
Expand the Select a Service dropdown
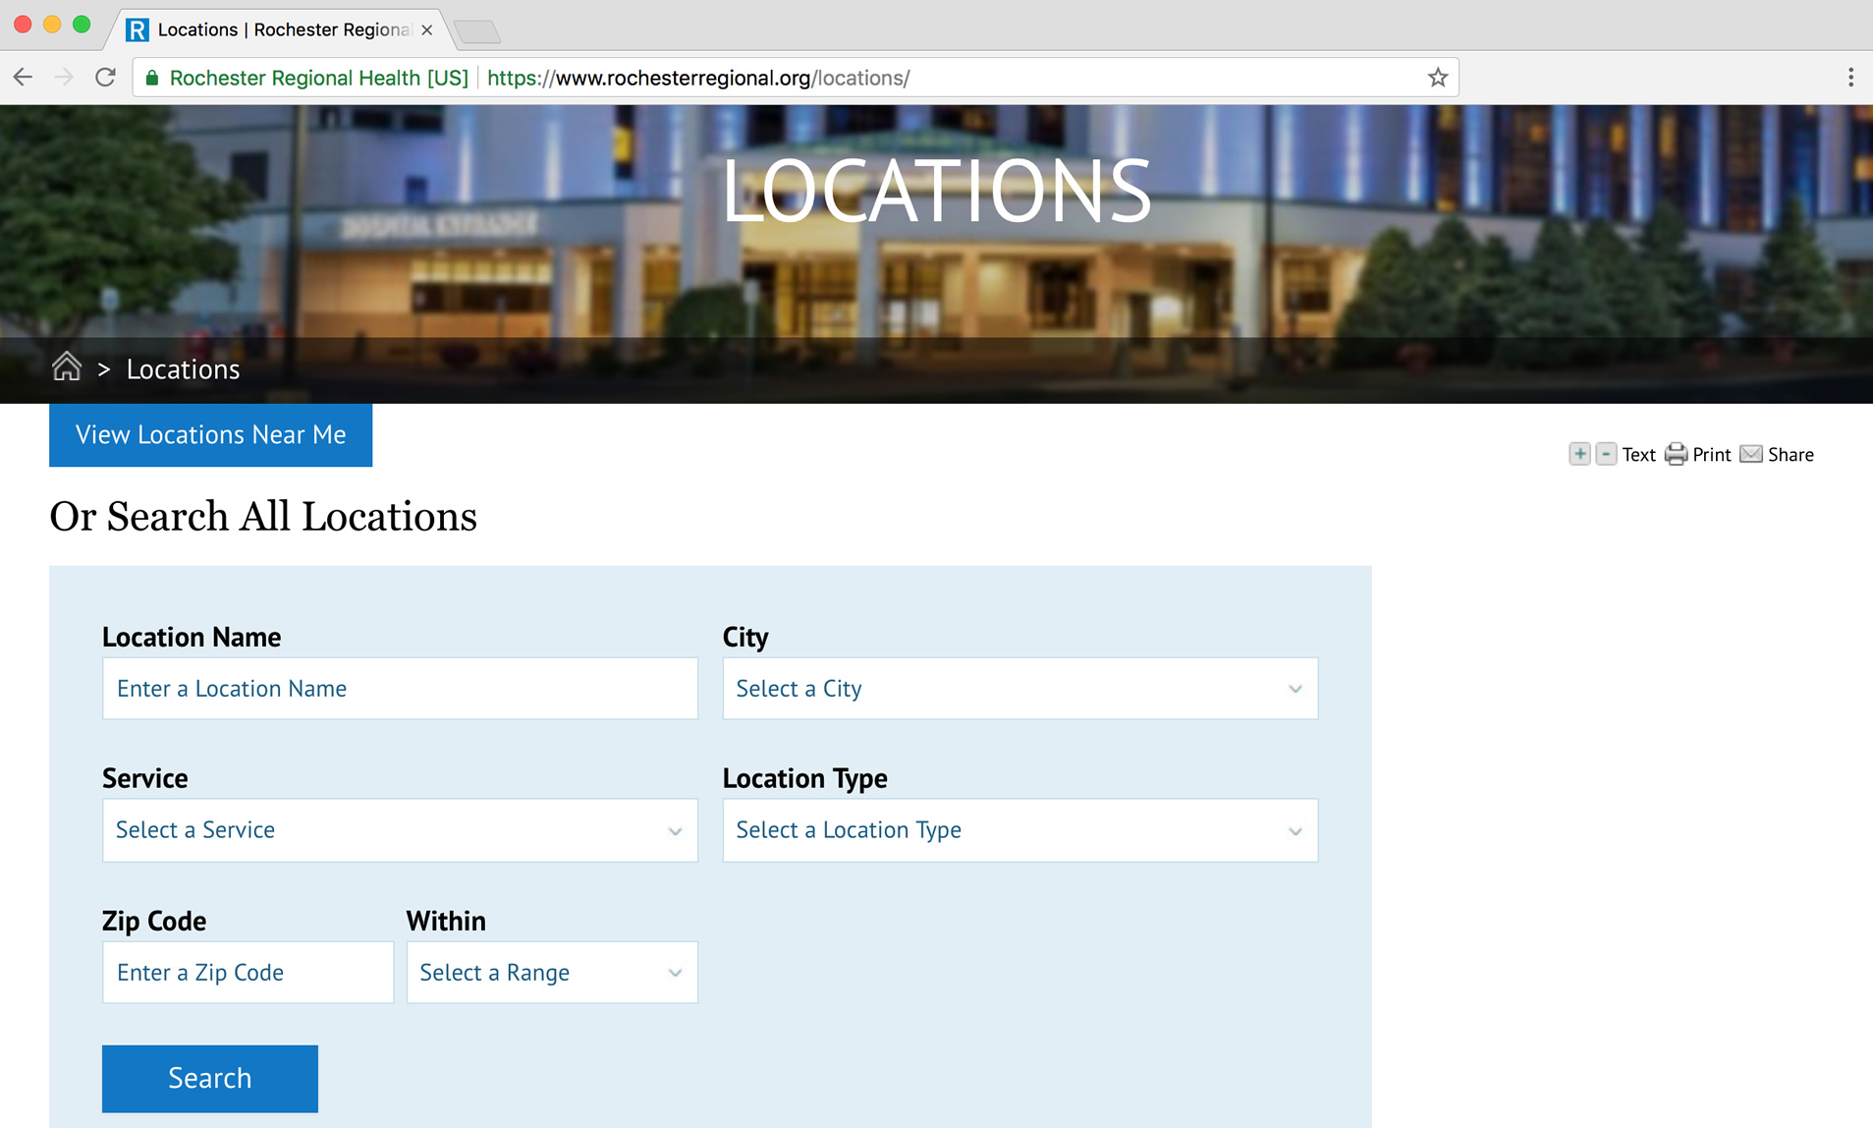400,830
